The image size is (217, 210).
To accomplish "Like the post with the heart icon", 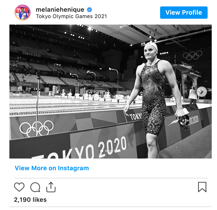I will click(19, 187).
